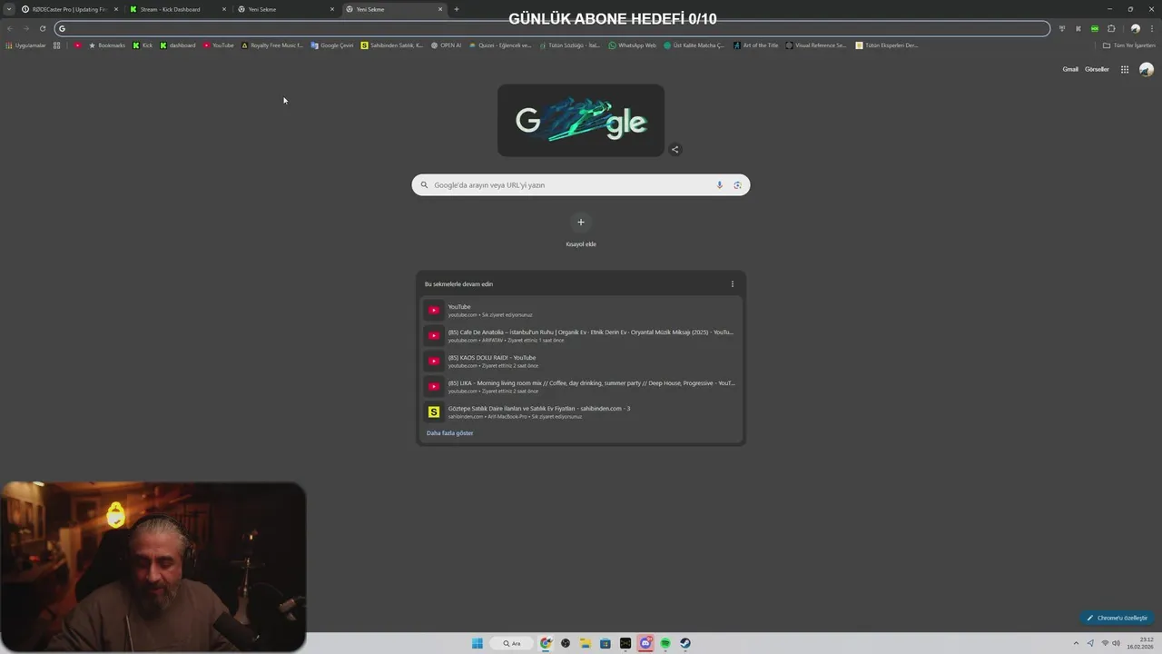Open the volume speaker tray icon
Image resolution: width=1162 pixels, height=654 pixels.
coord(1116,643)
